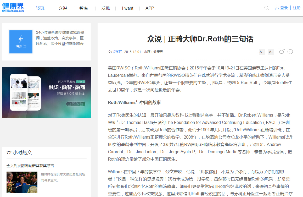The image size is (303, 197).
Task: Click the article title 正畸大师Dr.Roth的三句话
Action: [x=200, y=39]
